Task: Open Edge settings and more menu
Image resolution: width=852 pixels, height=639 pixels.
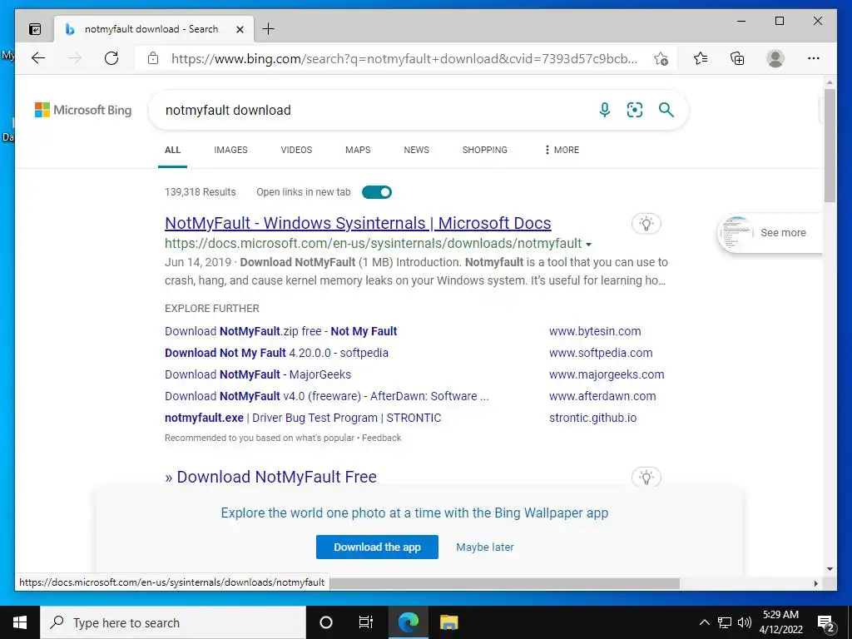Action: coord(814,58)
